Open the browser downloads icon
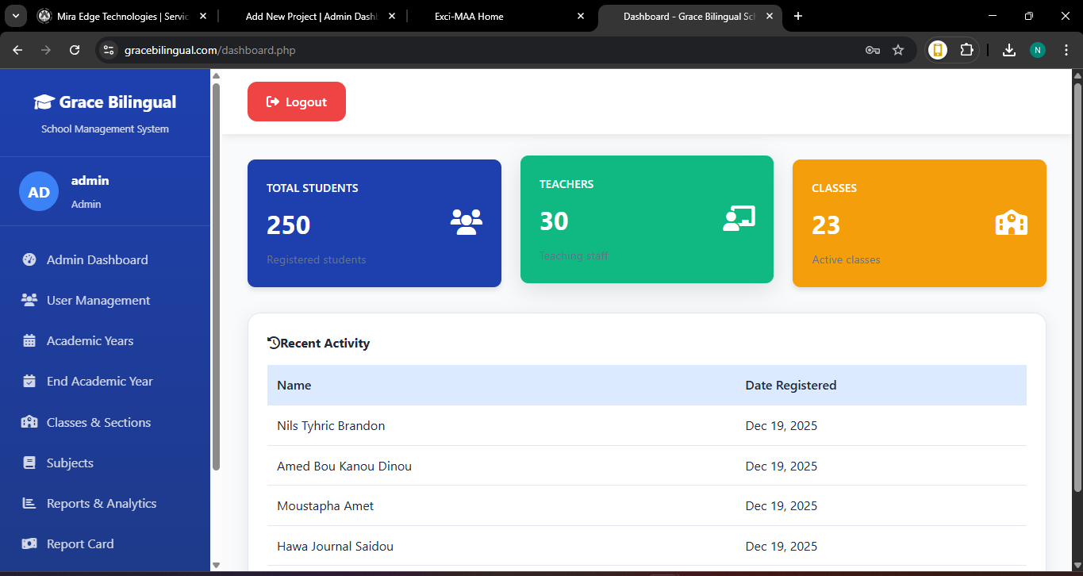Screen dimensions: 1083x576 (1008, 50)
